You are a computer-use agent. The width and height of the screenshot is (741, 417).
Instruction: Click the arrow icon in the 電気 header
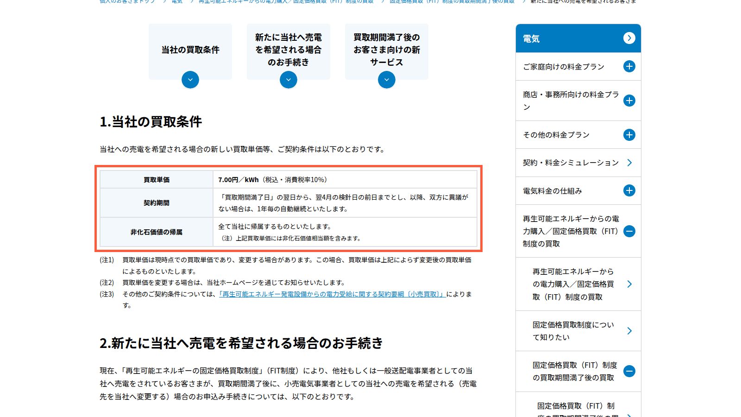coord(629,38)
